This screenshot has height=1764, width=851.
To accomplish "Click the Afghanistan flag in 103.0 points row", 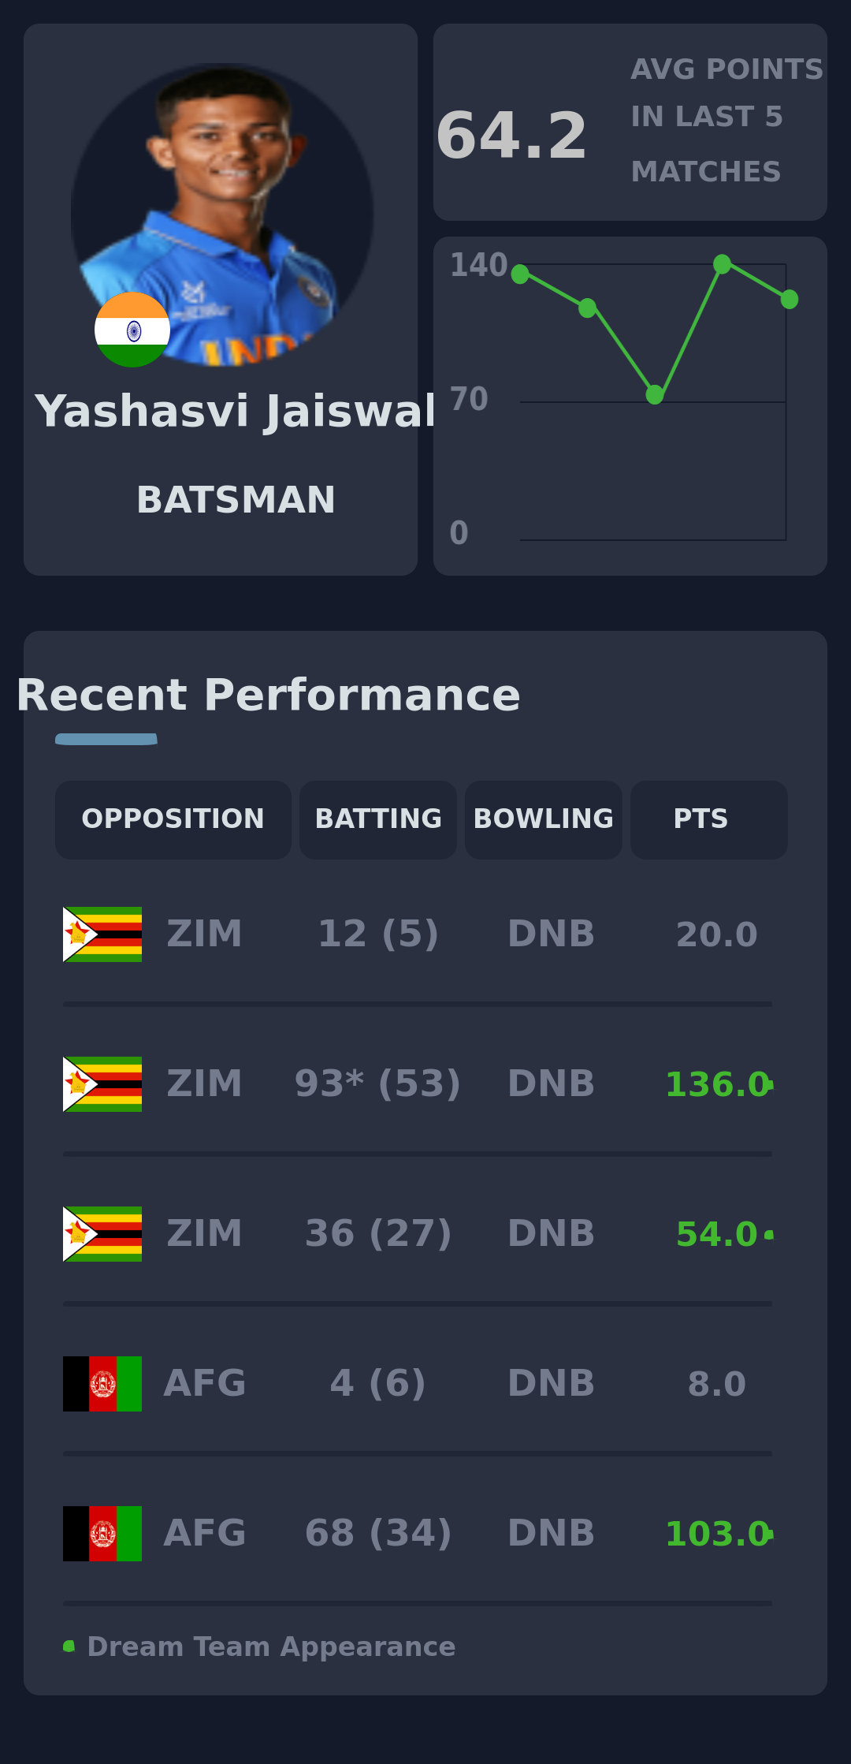I will 102,1534.
